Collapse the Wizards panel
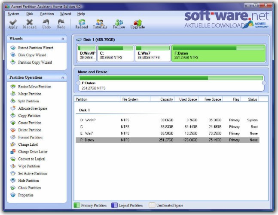The width and height of the screenshot is (278, 215). click(x=63, y=39)
